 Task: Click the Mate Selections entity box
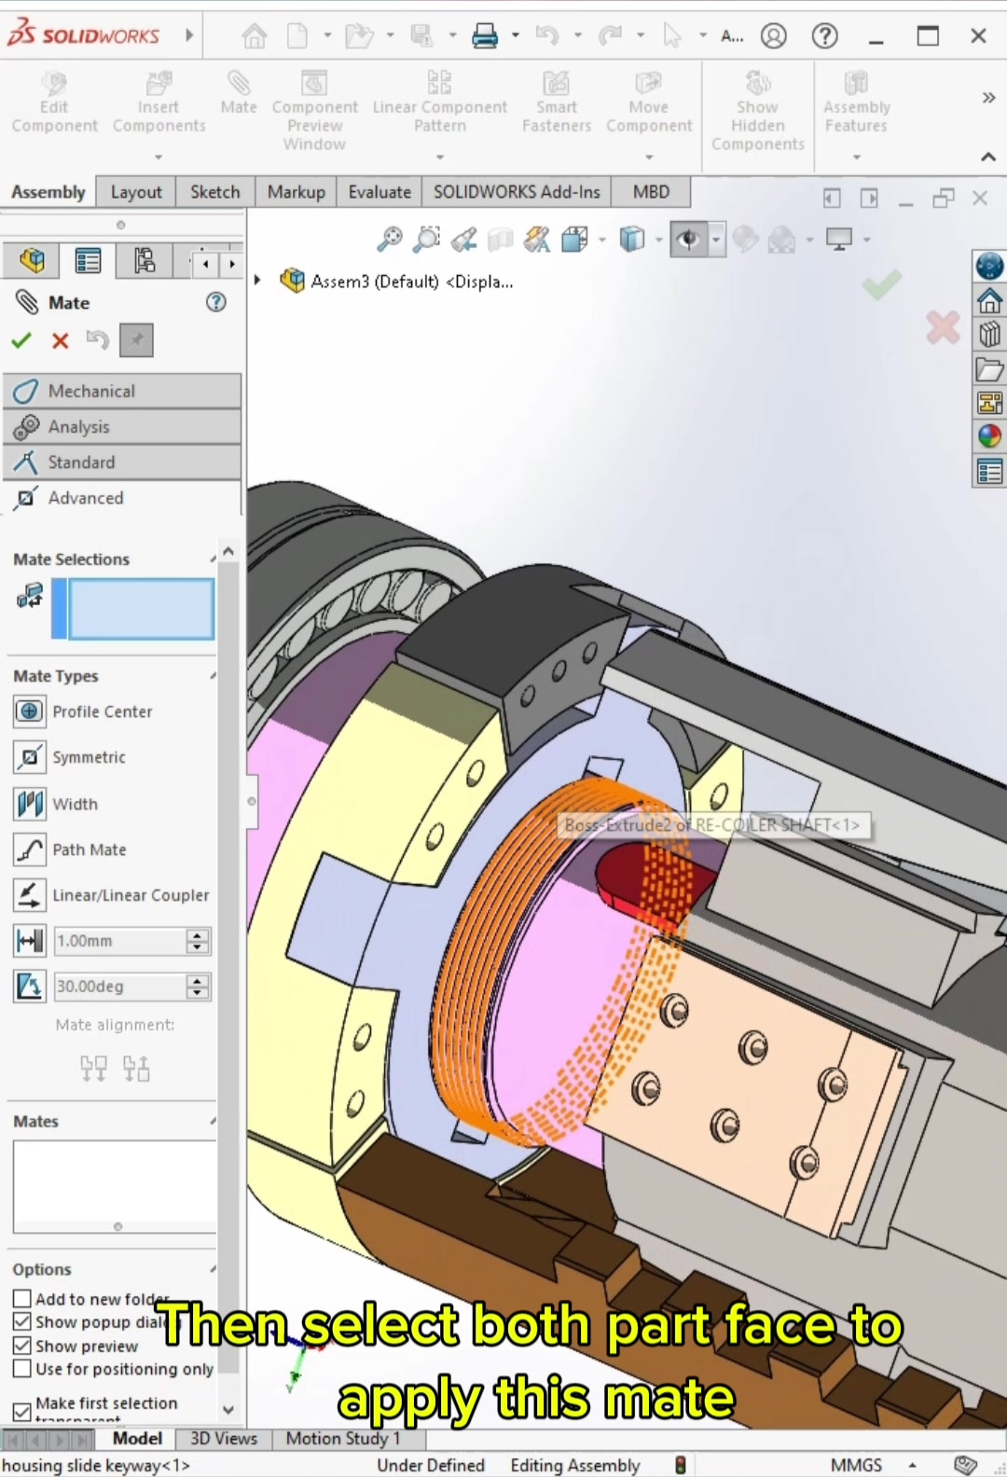[x=141, y=609]
